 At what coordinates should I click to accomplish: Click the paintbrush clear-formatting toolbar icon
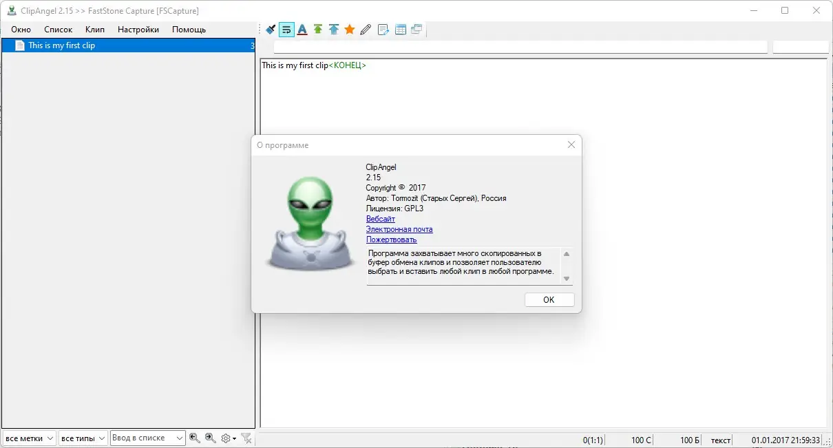point(271,30)
